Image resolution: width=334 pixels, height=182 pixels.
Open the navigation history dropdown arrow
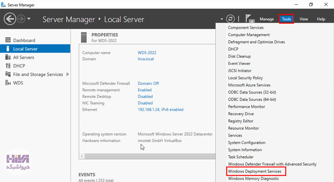pyautogui.click(x=29, y=19)
